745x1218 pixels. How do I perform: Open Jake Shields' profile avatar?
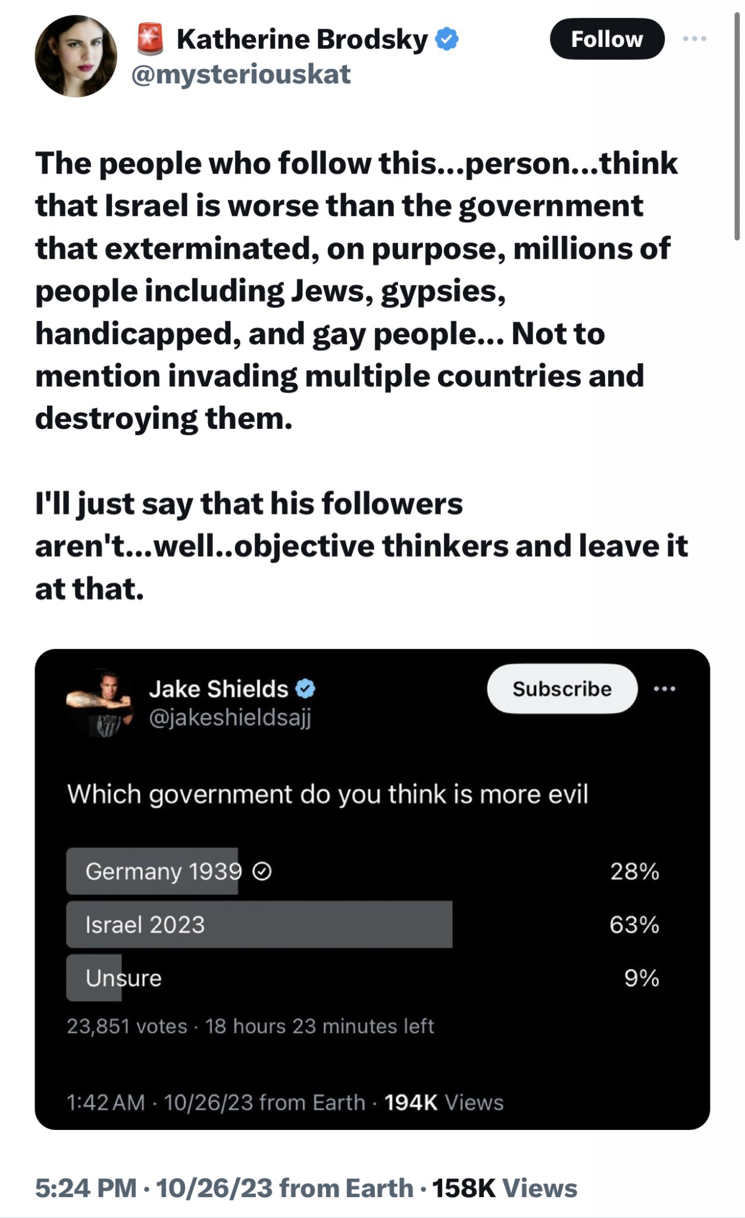click(x=99, y=702)
